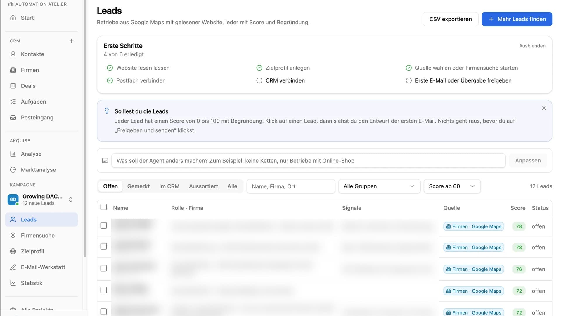
Task: Click the Firmen building icon
Action: click(x=13, y=70)
